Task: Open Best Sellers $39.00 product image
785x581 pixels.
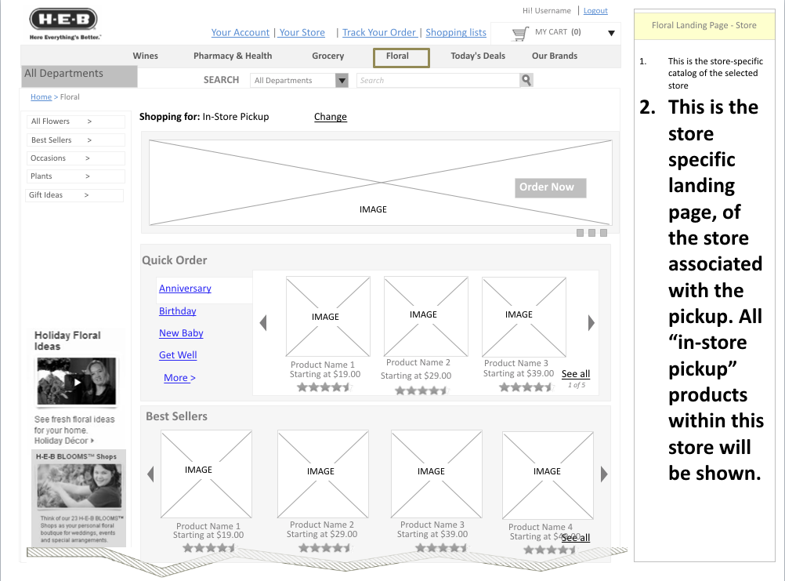Action: tap(436, 474)
